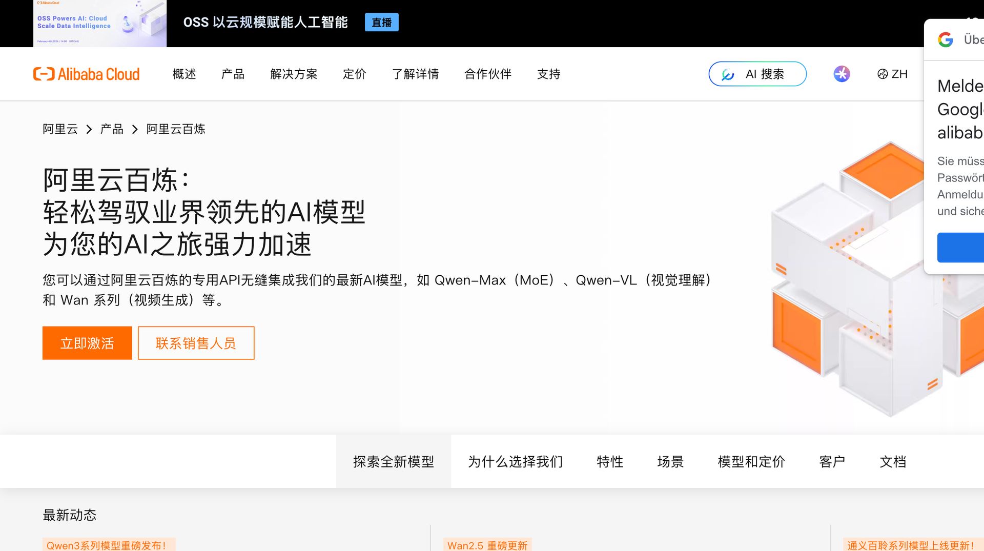Open the OSS Powers AI banner thumbnail
The width and height of the screenshot is (984, 551).
pyautogui.click(x=100, y=24)
